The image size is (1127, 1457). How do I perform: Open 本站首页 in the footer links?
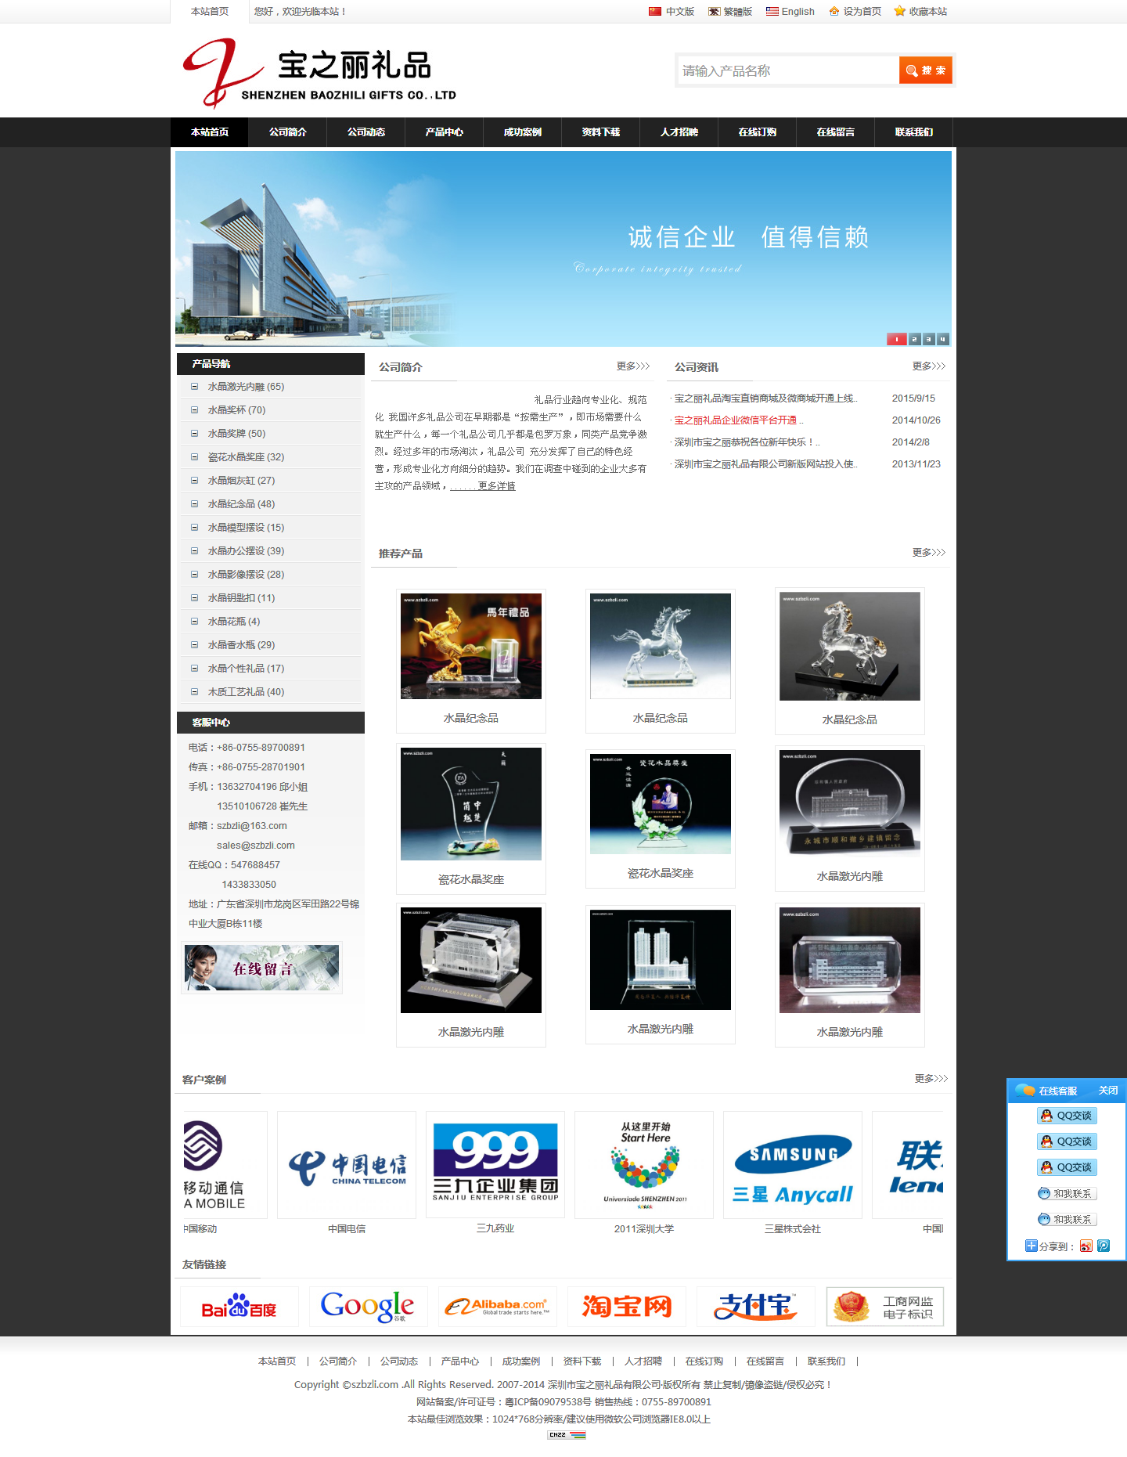tap(277, 1361)
